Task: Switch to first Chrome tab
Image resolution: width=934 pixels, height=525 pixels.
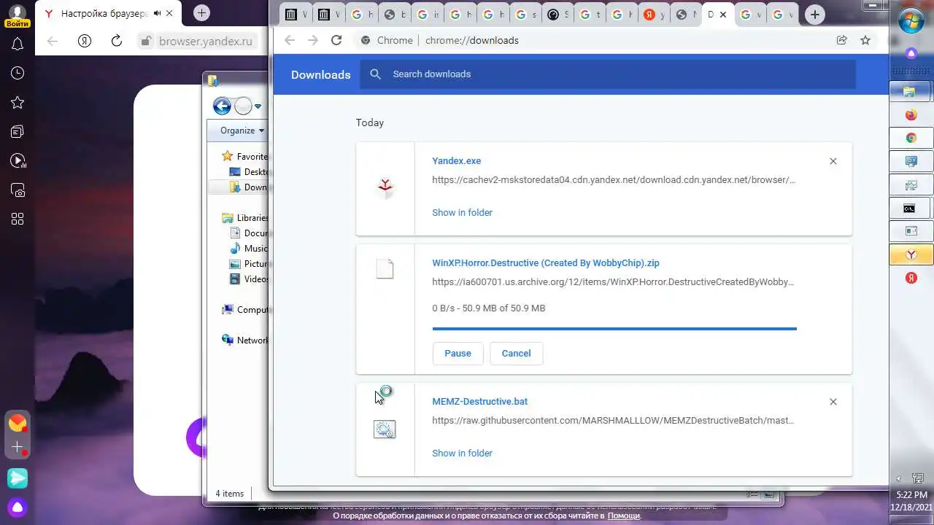Action: (x=296, y=14)
